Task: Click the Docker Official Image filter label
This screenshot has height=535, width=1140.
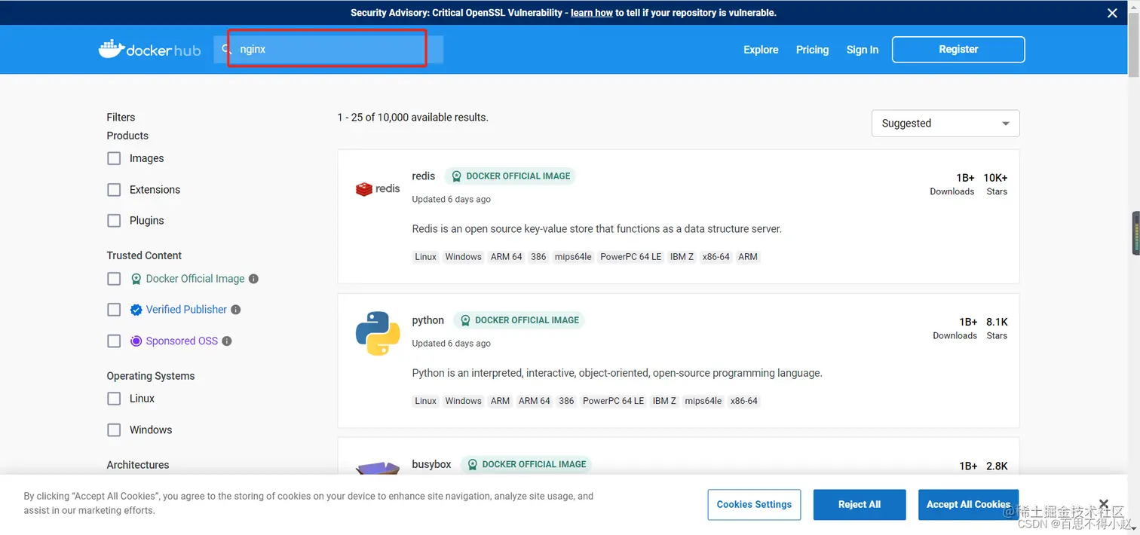Action: point(195,279)
